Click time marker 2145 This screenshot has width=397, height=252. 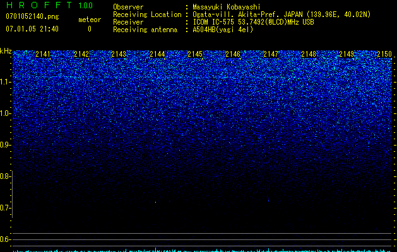[195, 54]
